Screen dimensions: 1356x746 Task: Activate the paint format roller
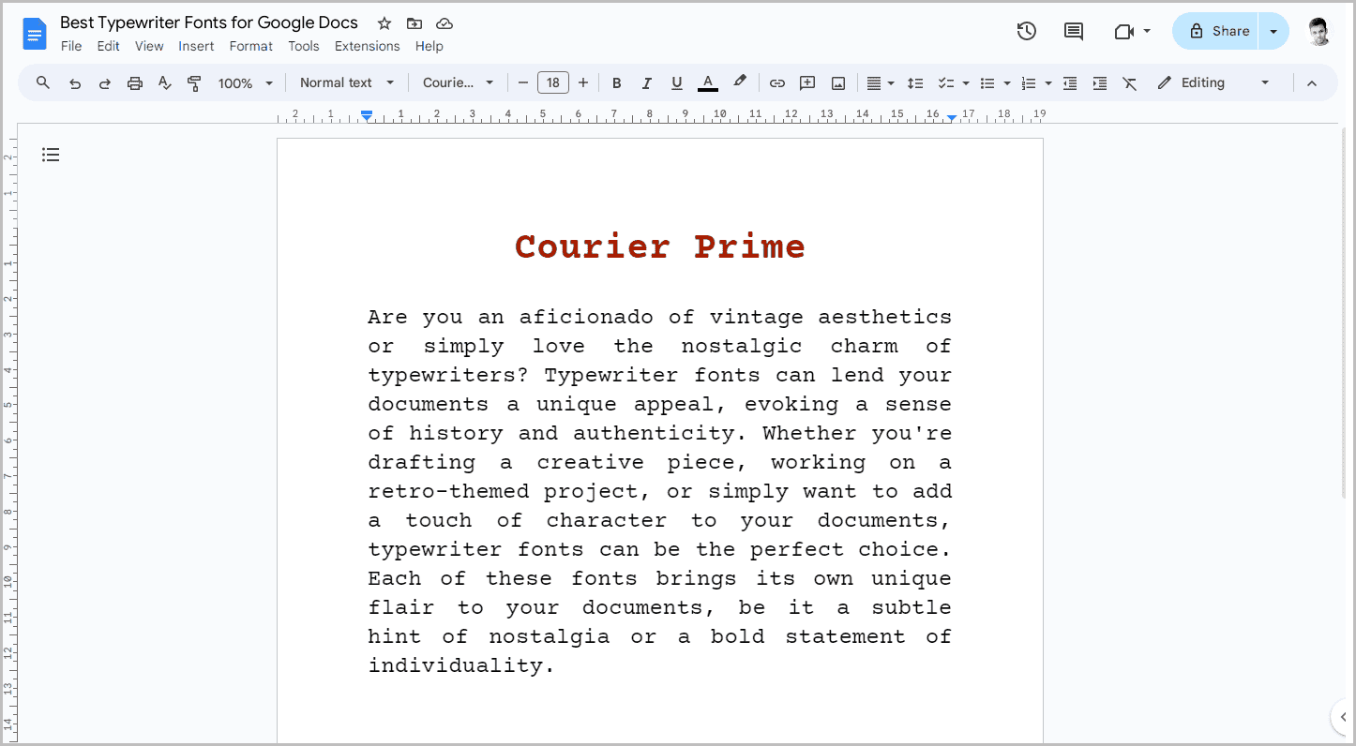(195, 83)
